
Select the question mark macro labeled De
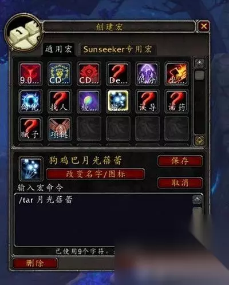pyautogui.click(x=118, y=74)
